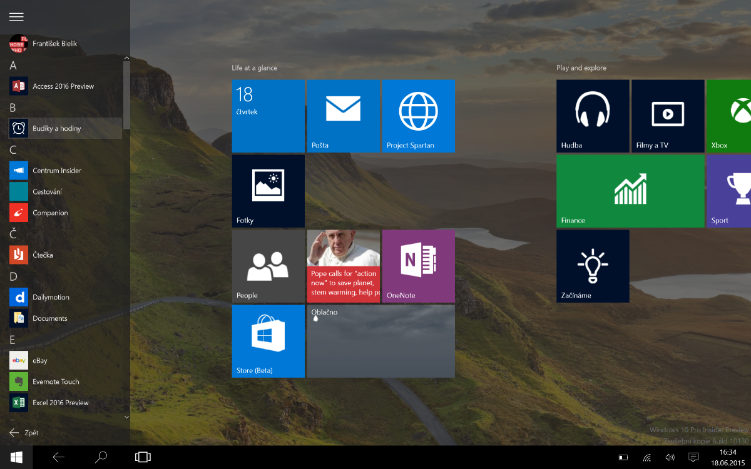Screen dimensions: 751x469
Task: Open the Store (Beta) tile
Action: 268,341
